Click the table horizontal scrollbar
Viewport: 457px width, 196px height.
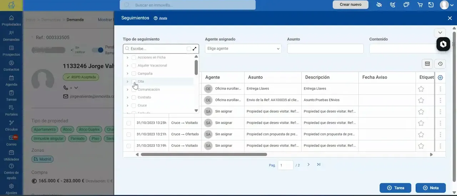coord(204,155)
